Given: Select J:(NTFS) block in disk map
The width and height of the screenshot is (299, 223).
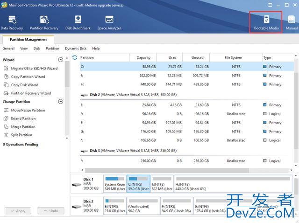Looking at the screenshot, I should 162,184.
